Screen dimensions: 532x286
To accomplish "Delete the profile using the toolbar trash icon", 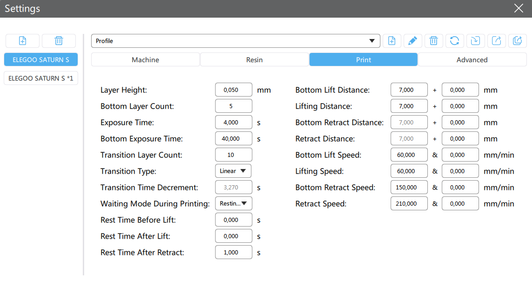I will pyautogui.click(x=433, y=41).
